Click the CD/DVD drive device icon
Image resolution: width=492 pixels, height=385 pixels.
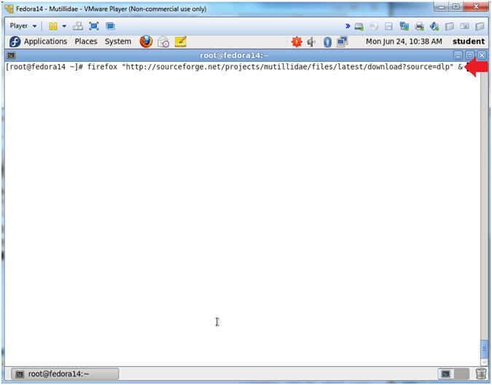tap(374, 27)
